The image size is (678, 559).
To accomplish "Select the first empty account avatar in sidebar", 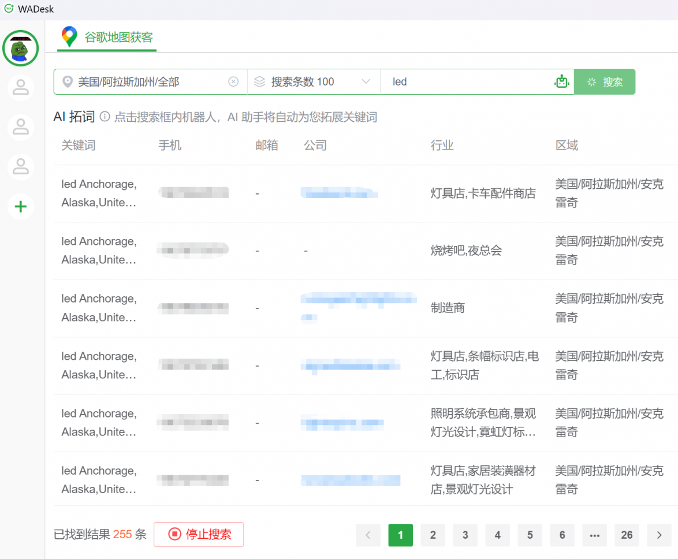I will [x=21, y=88].
